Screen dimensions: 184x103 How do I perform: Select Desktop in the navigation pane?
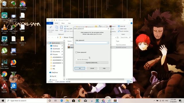coord(55,46)
